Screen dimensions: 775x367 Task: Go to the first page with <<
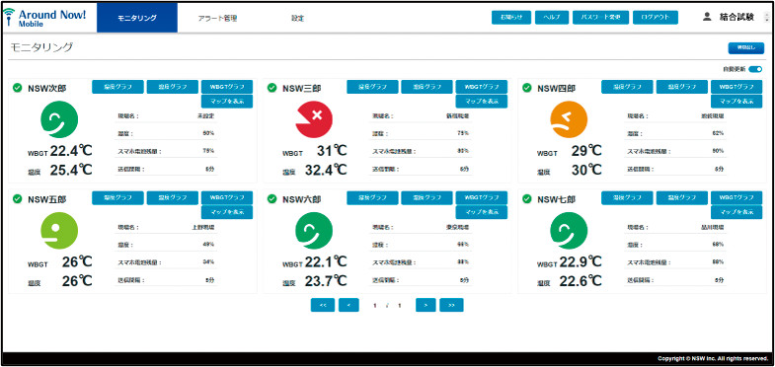[323, 305]
